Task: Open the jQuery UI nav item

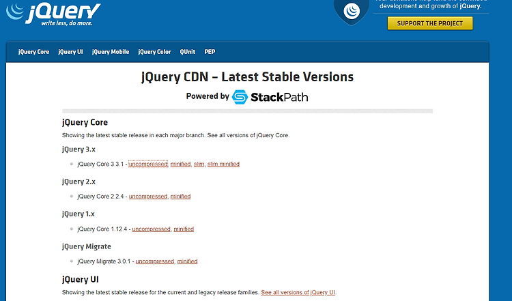Action: tap(70, 52)
